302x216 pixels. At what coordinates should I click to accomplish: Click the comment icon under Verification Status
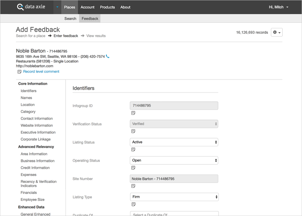point(133,131)
